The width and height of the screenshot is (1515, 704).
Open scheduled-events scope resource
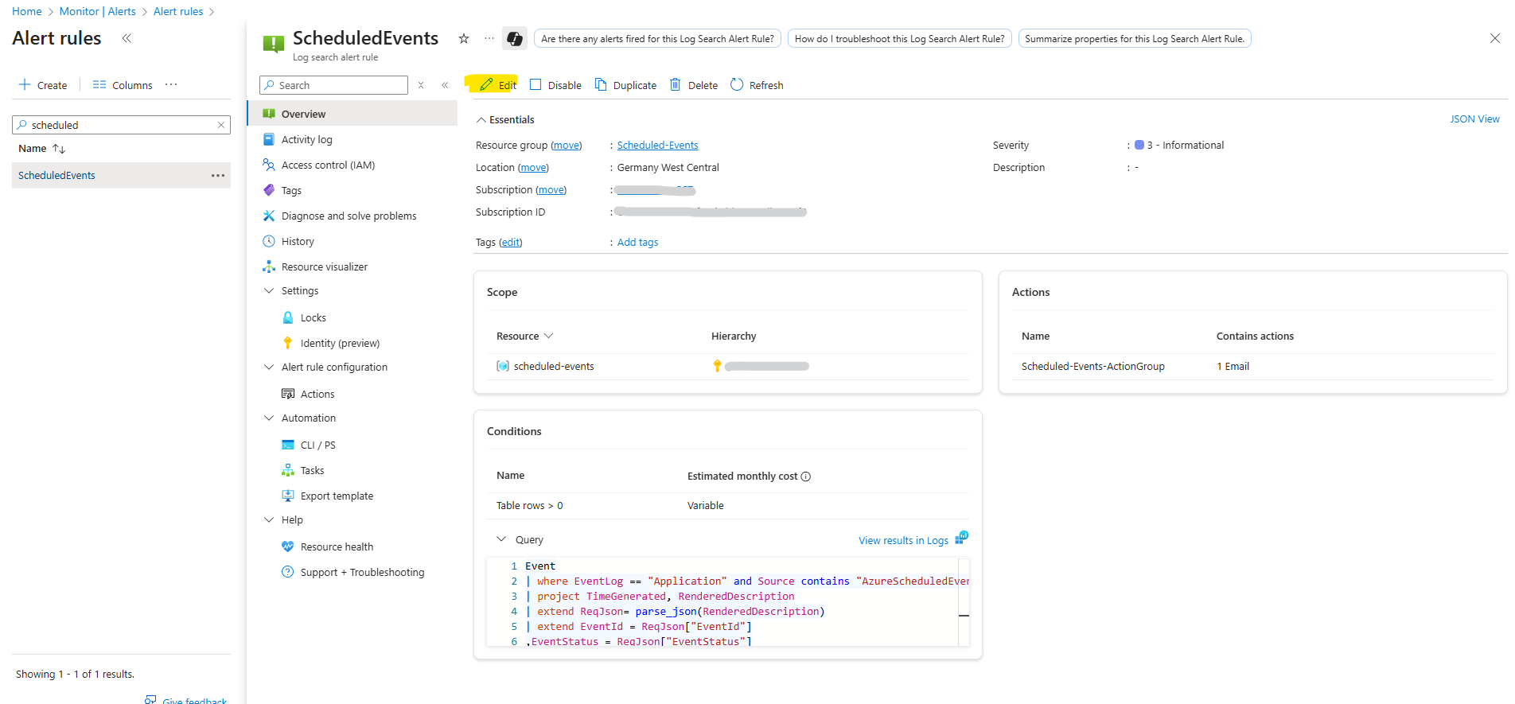click(x=554, y=367)
